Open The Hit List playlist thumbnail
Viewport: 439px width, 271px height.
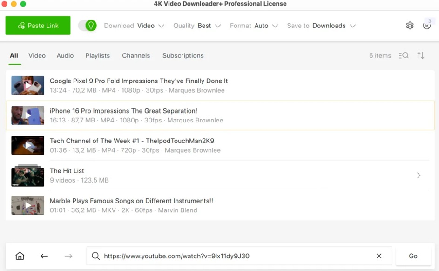pos(28,176)
